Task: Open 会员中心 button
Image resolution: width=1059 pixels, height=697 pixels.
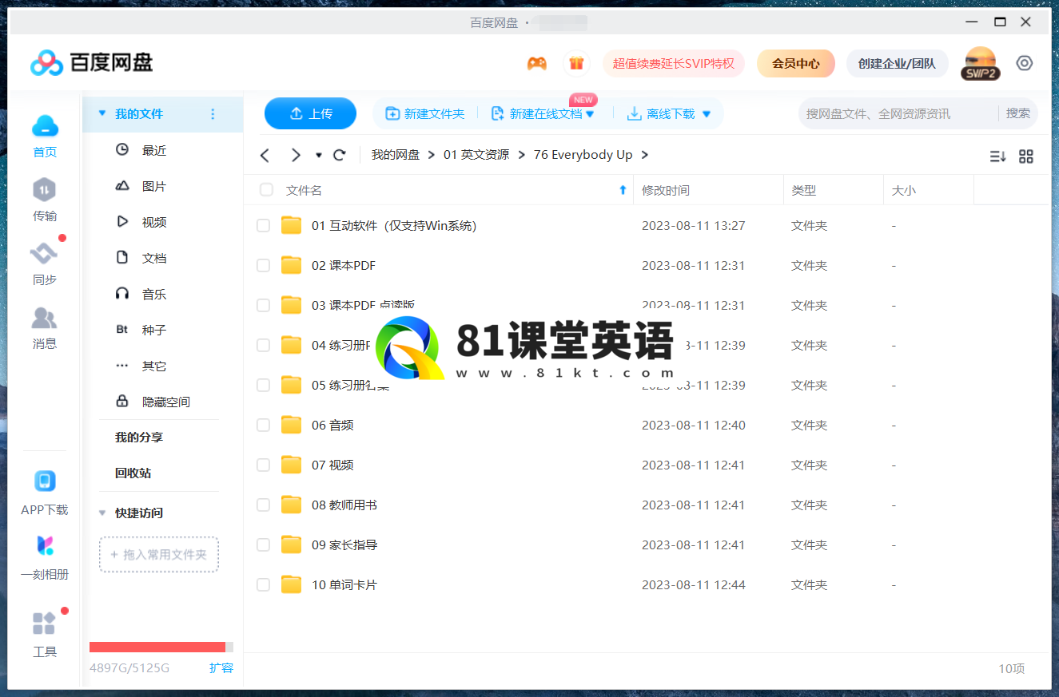Action: click(796, 63)
